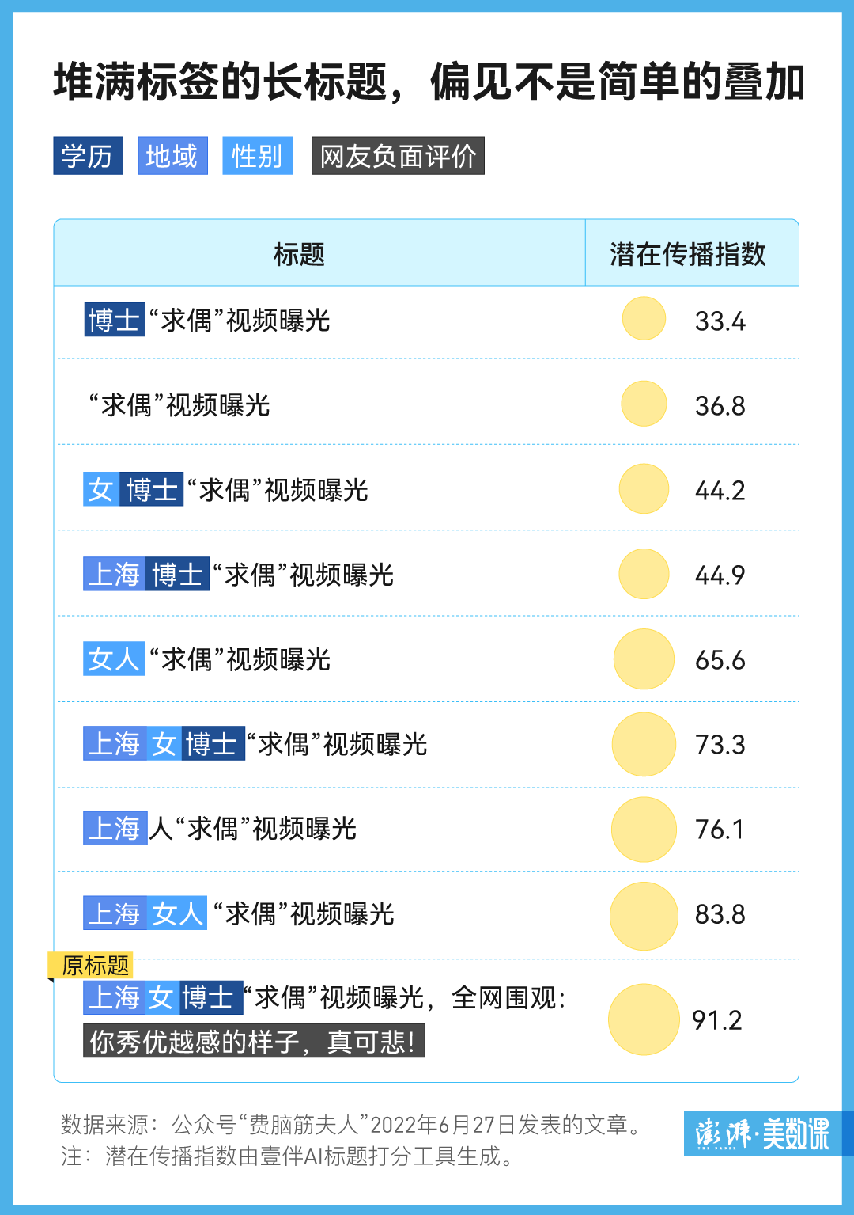Click the 网友负面评价 legend tag
Viewport: 854px width, 1215px height.
pos(398,156)
